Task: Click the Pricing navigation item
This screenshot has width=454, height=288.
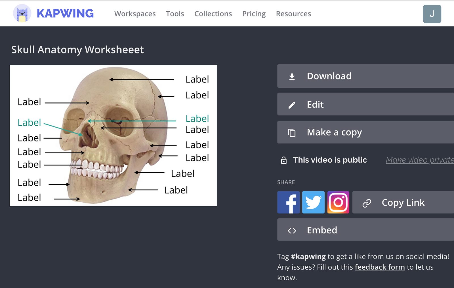Action: pyautogui.click(x=254, y=14)
